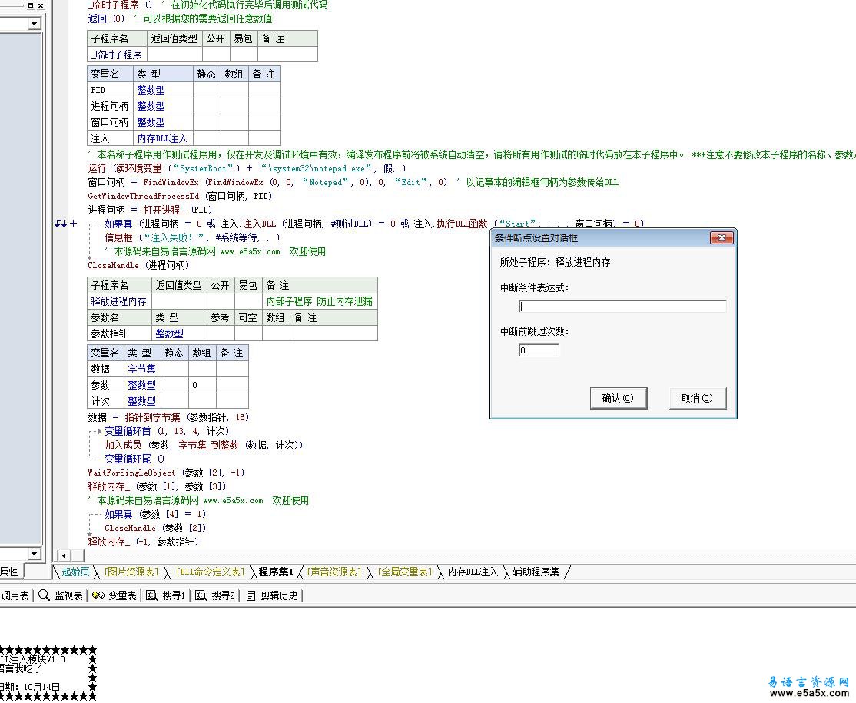Click the 取消(C) button in dialog
This screenshot has width=856, height=703.
click(697, 398)
